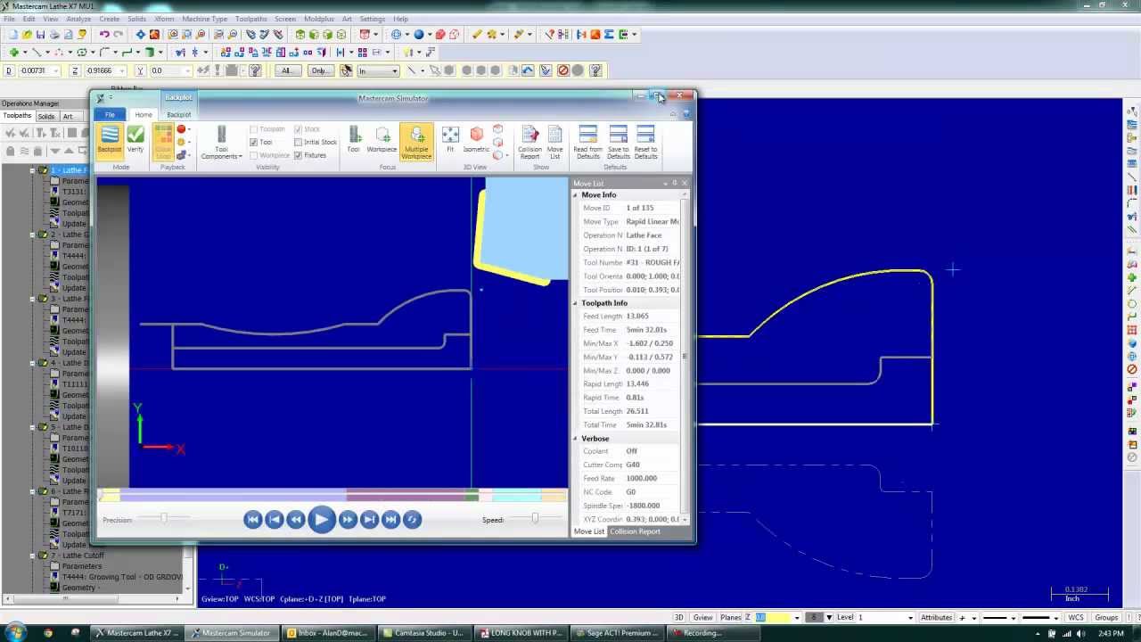This screenshot has width=1141, height=642.
Task: Open Tool Components dropdown
Action: (x=222, y=143)
